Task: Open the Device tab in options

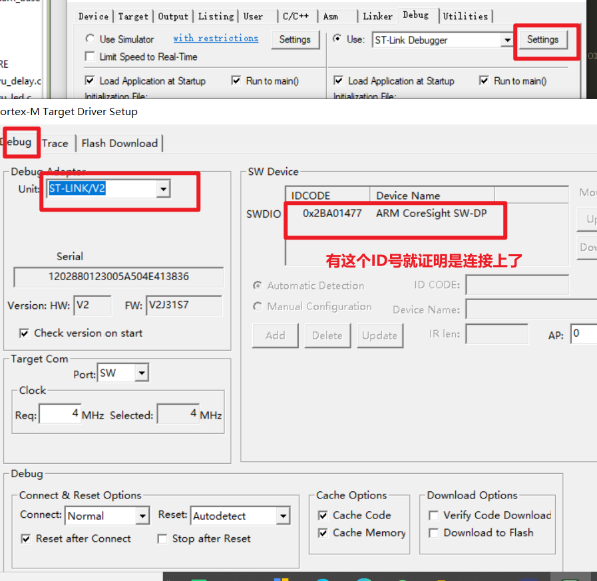Action: [x=93, y=17]
